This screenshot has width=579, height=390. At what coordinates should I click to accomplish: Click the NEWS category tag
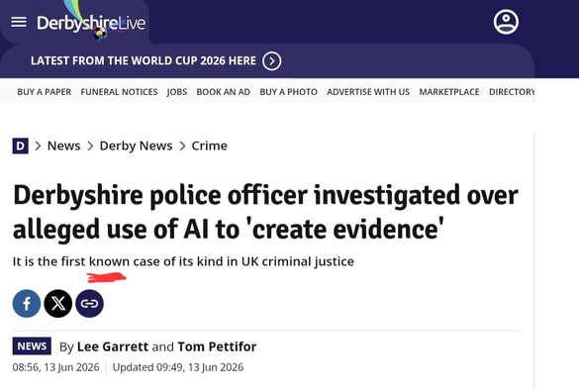coord(32,346)
